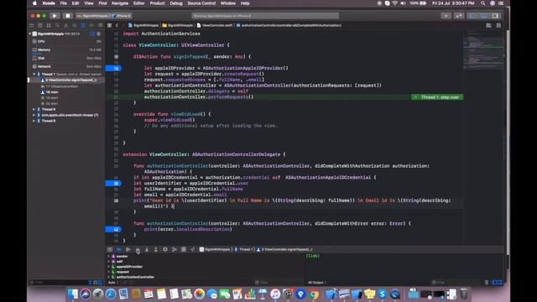Open the Source Control menu
Image resolution: width=537 pixels, height=302 pixels.
click(x=201, y=3)
